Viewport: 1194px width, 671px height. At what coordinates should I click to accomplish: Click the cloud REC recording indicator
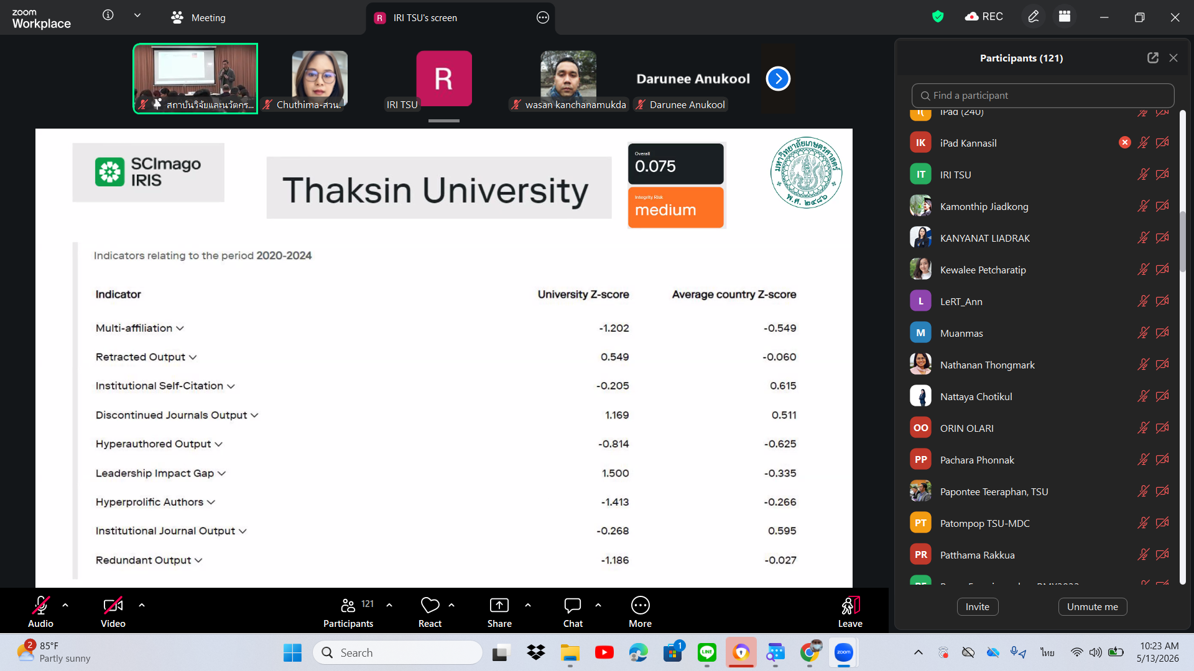pos(984,17)
